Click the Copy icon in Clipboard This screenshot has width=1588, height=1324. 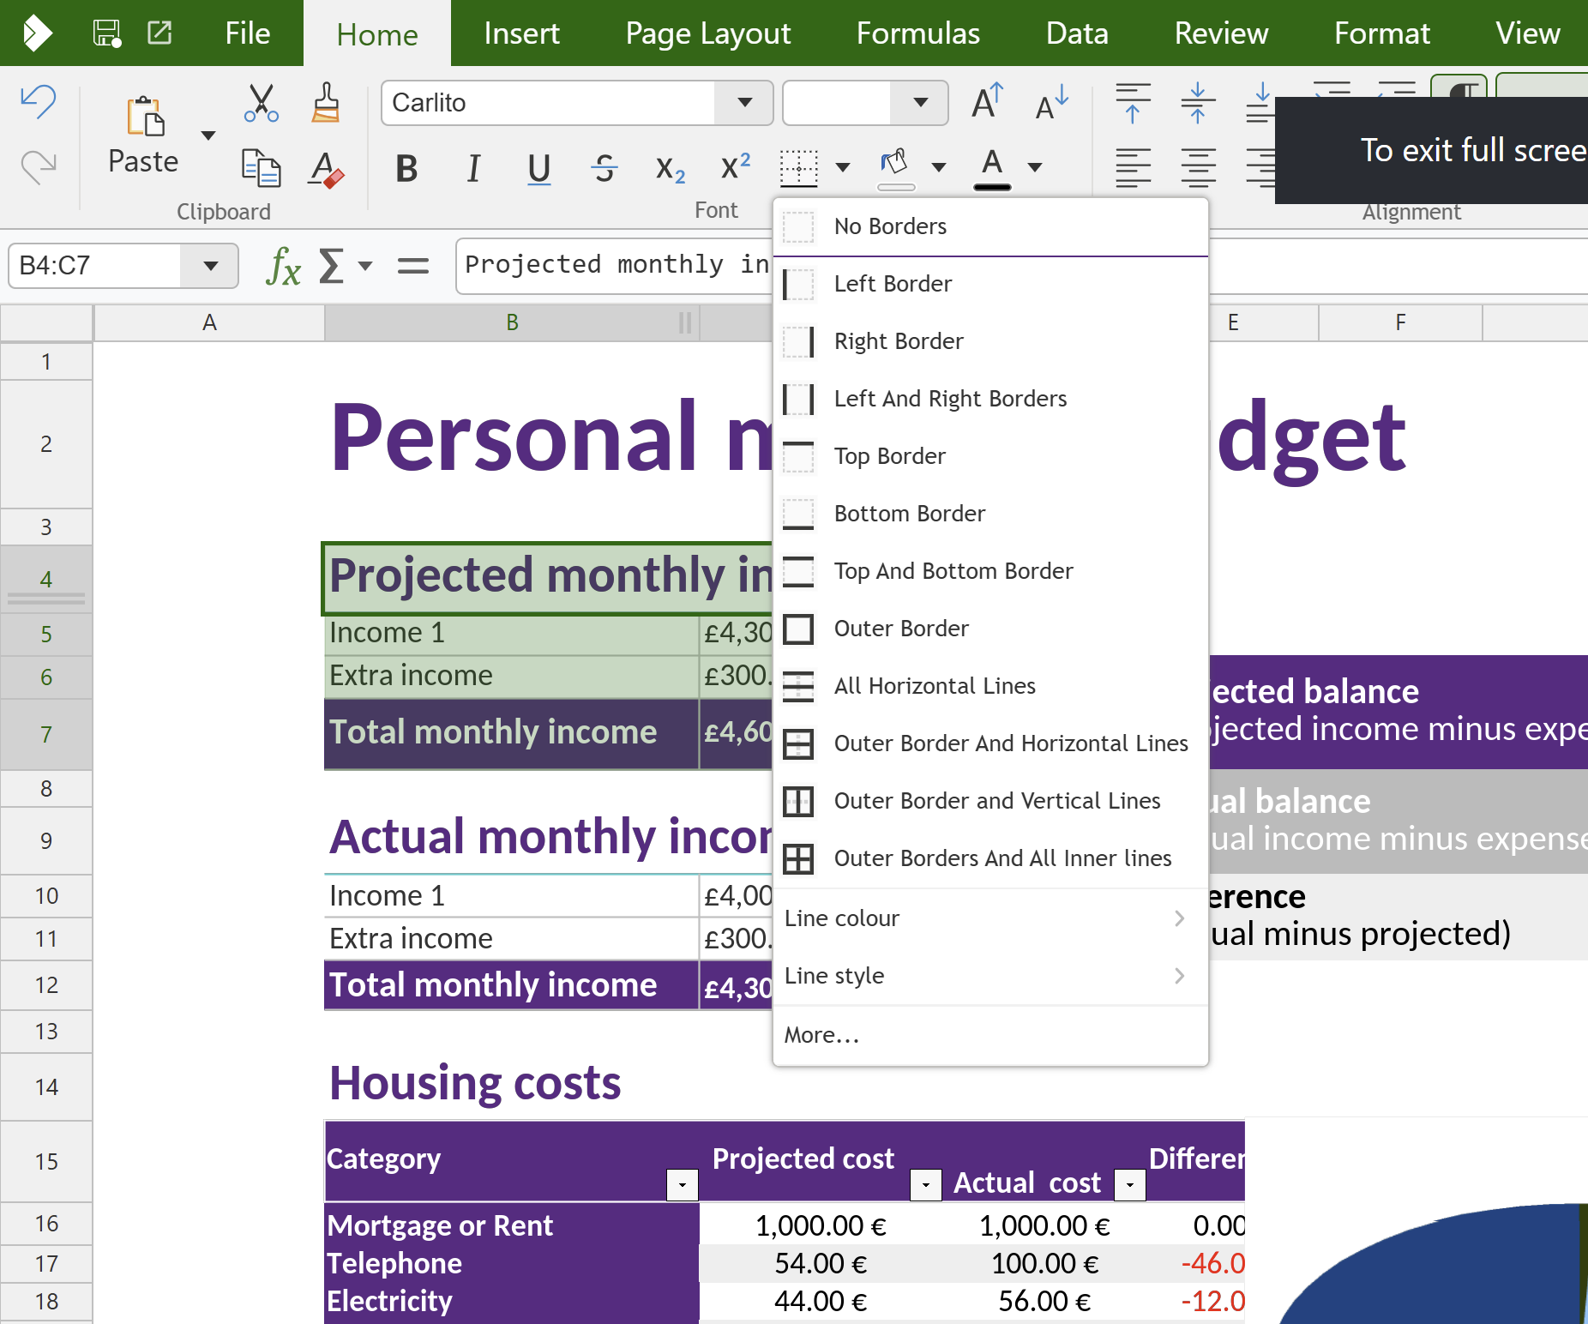coord(261,167)
